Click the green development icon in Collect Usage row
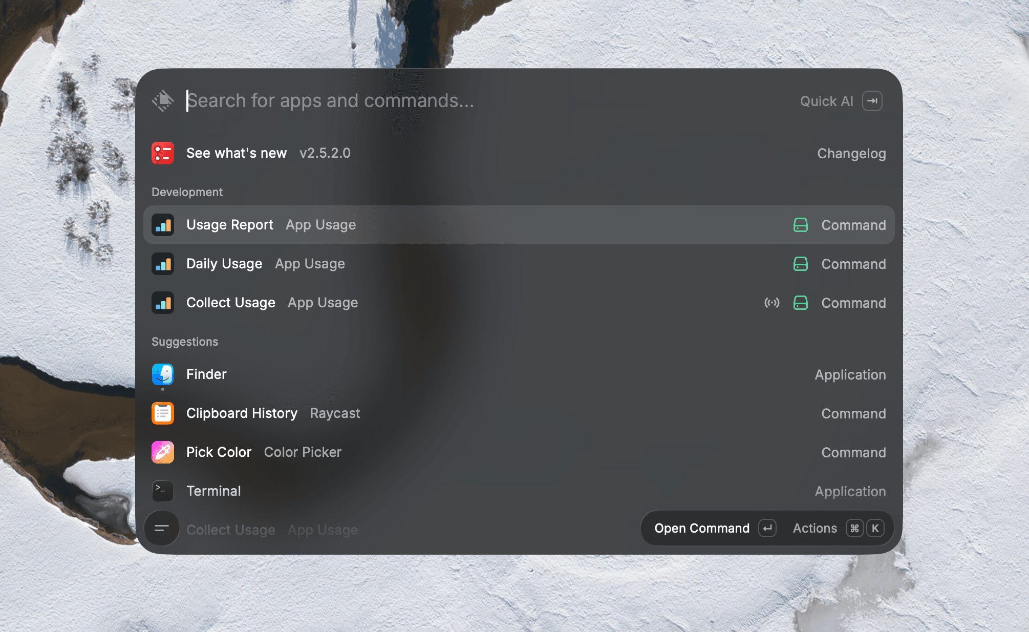Viewport: 1029px width, 632px height. 801,303
